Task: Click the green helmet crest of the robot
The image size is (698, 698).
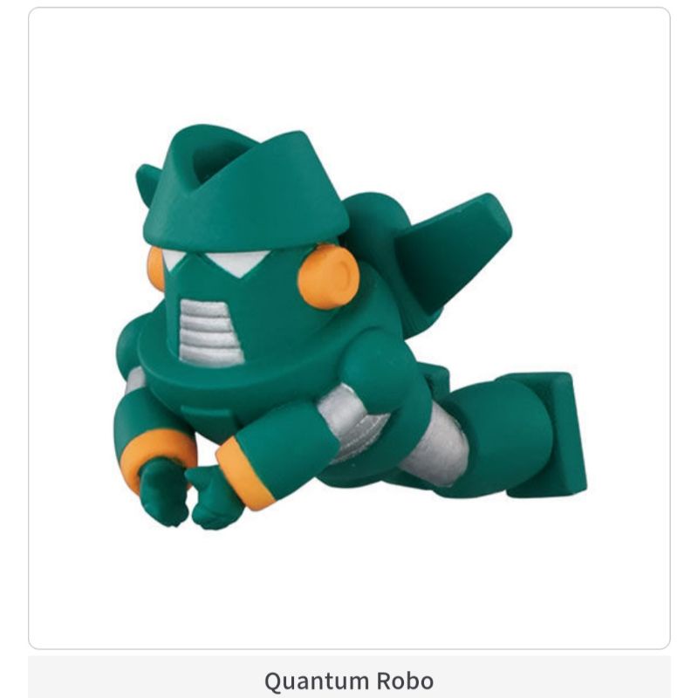Action: pos(247,187)
